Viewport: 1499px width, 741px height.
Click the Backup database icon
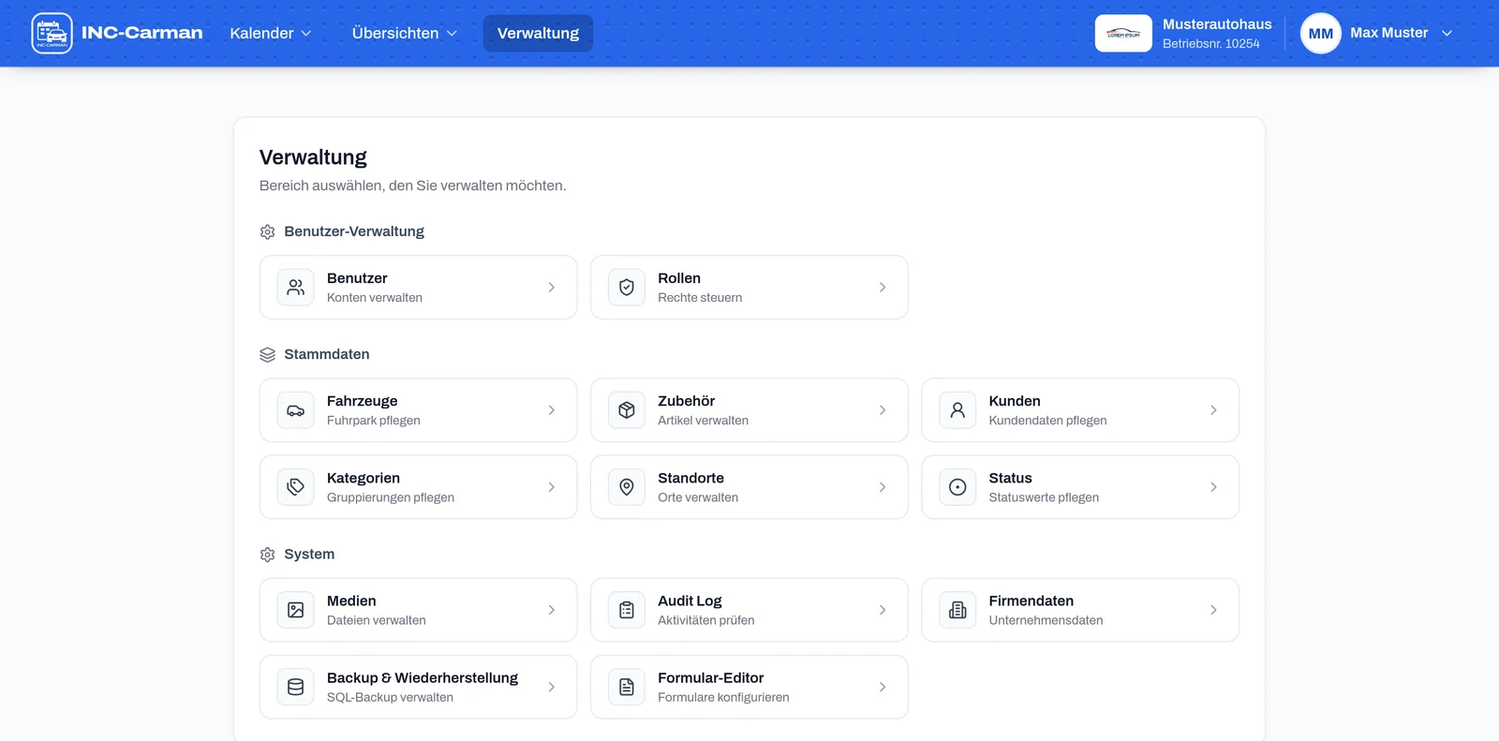click(x=296, y=687)
